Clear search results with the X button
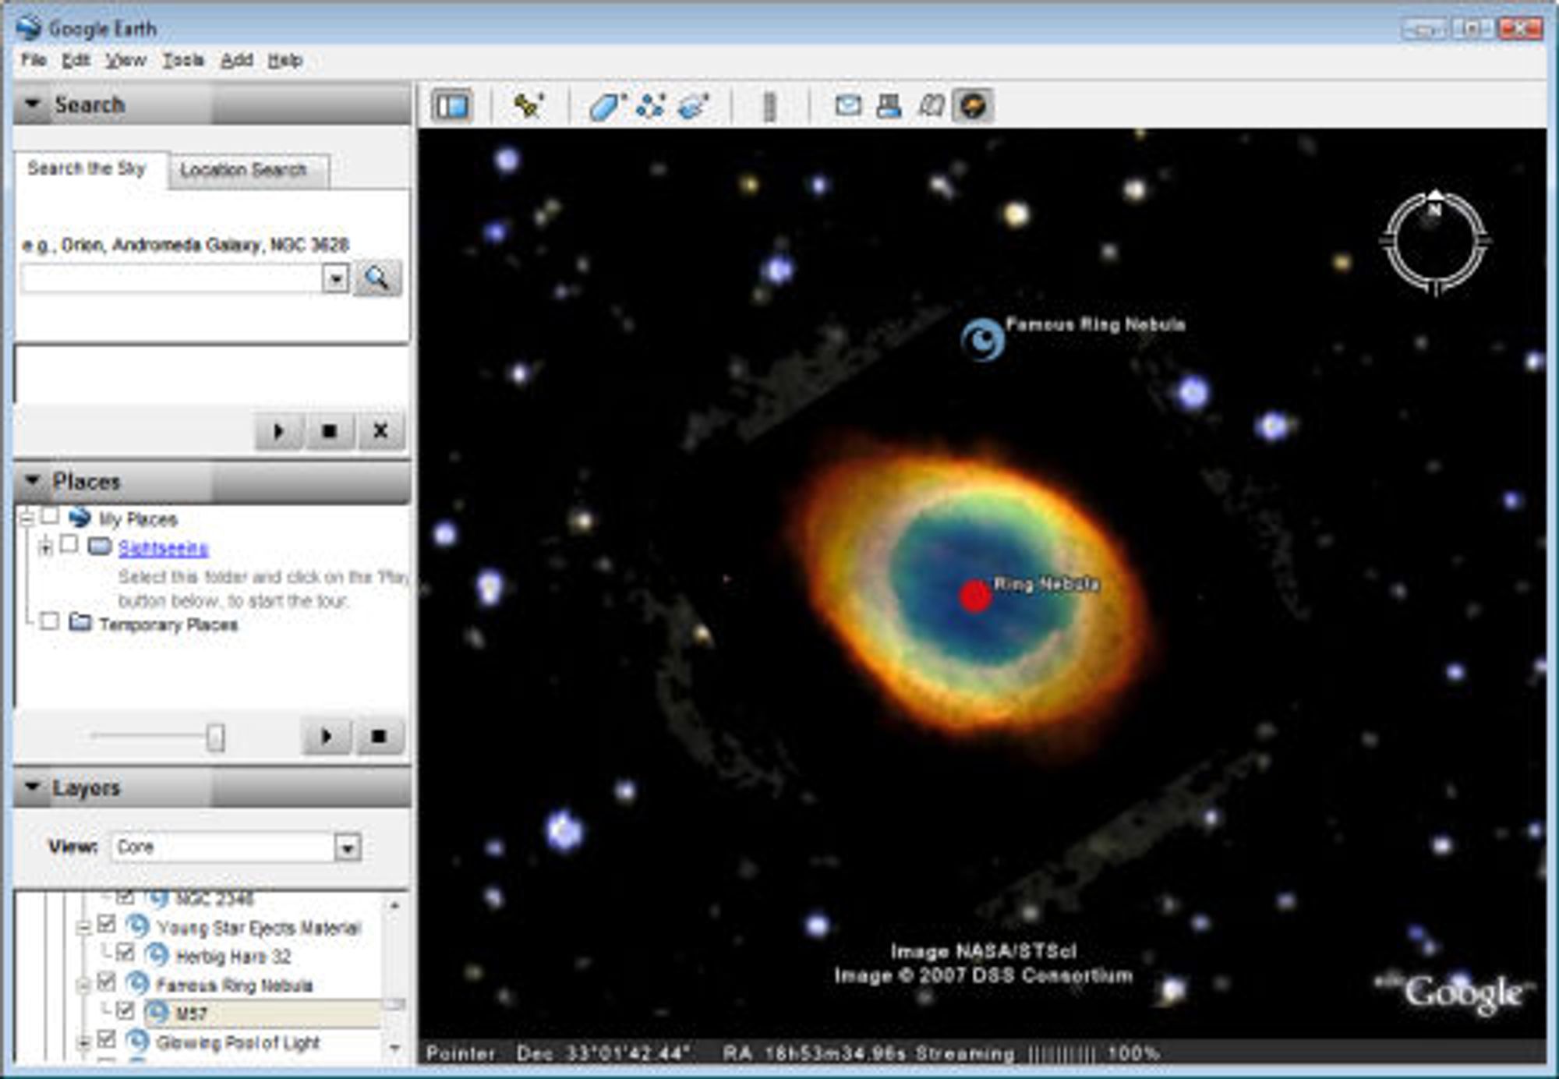The height and width of the screenshot is (1079, 1559). point(380,430)
